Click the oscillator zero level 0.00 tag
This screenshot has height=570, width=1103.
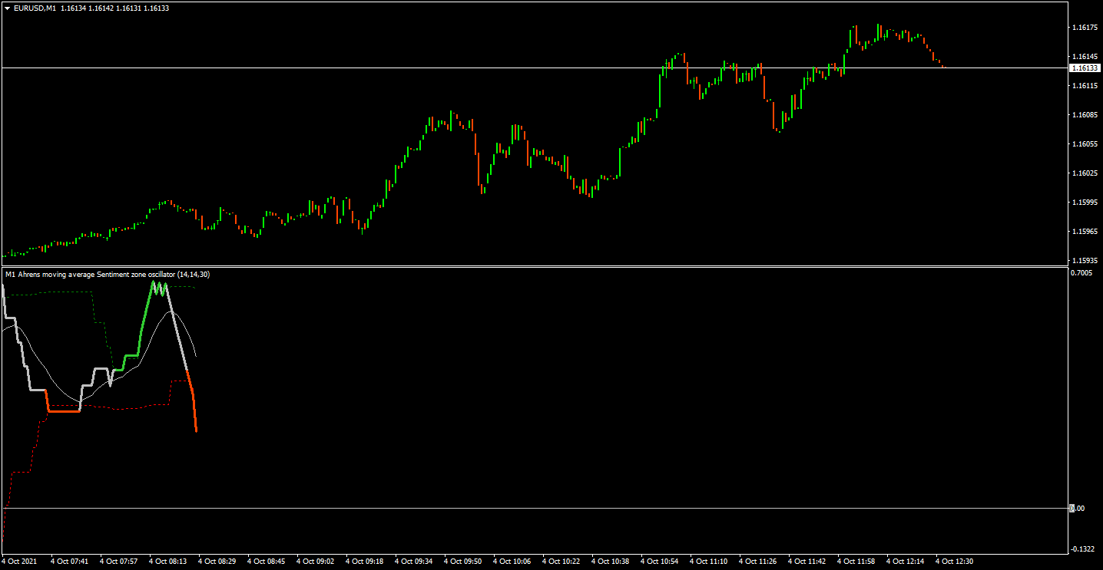click(1078, 508)
